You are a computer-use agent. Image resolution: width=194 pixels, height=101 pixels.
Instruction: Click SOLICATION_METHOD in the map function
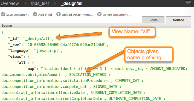click(x=88, y=75)
